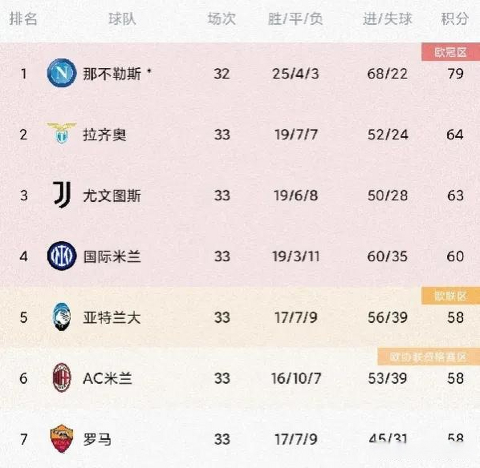Click the 场次 column header
Screen dimensions: 480x468
pyautogui.click(x=222, y=19)
